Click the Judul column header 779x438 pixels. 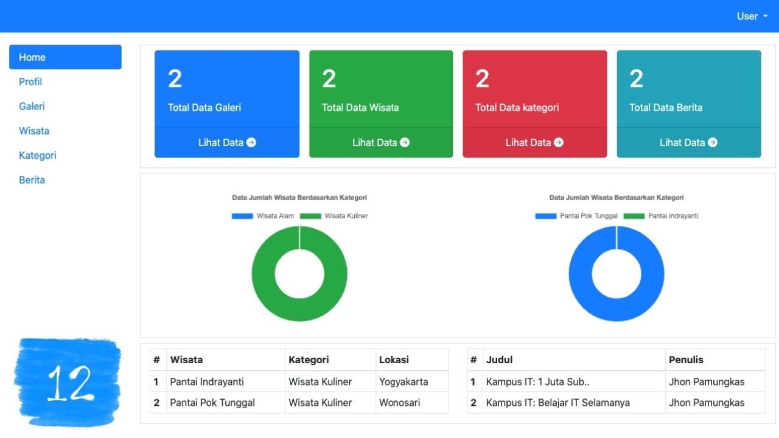pos(574,360)
